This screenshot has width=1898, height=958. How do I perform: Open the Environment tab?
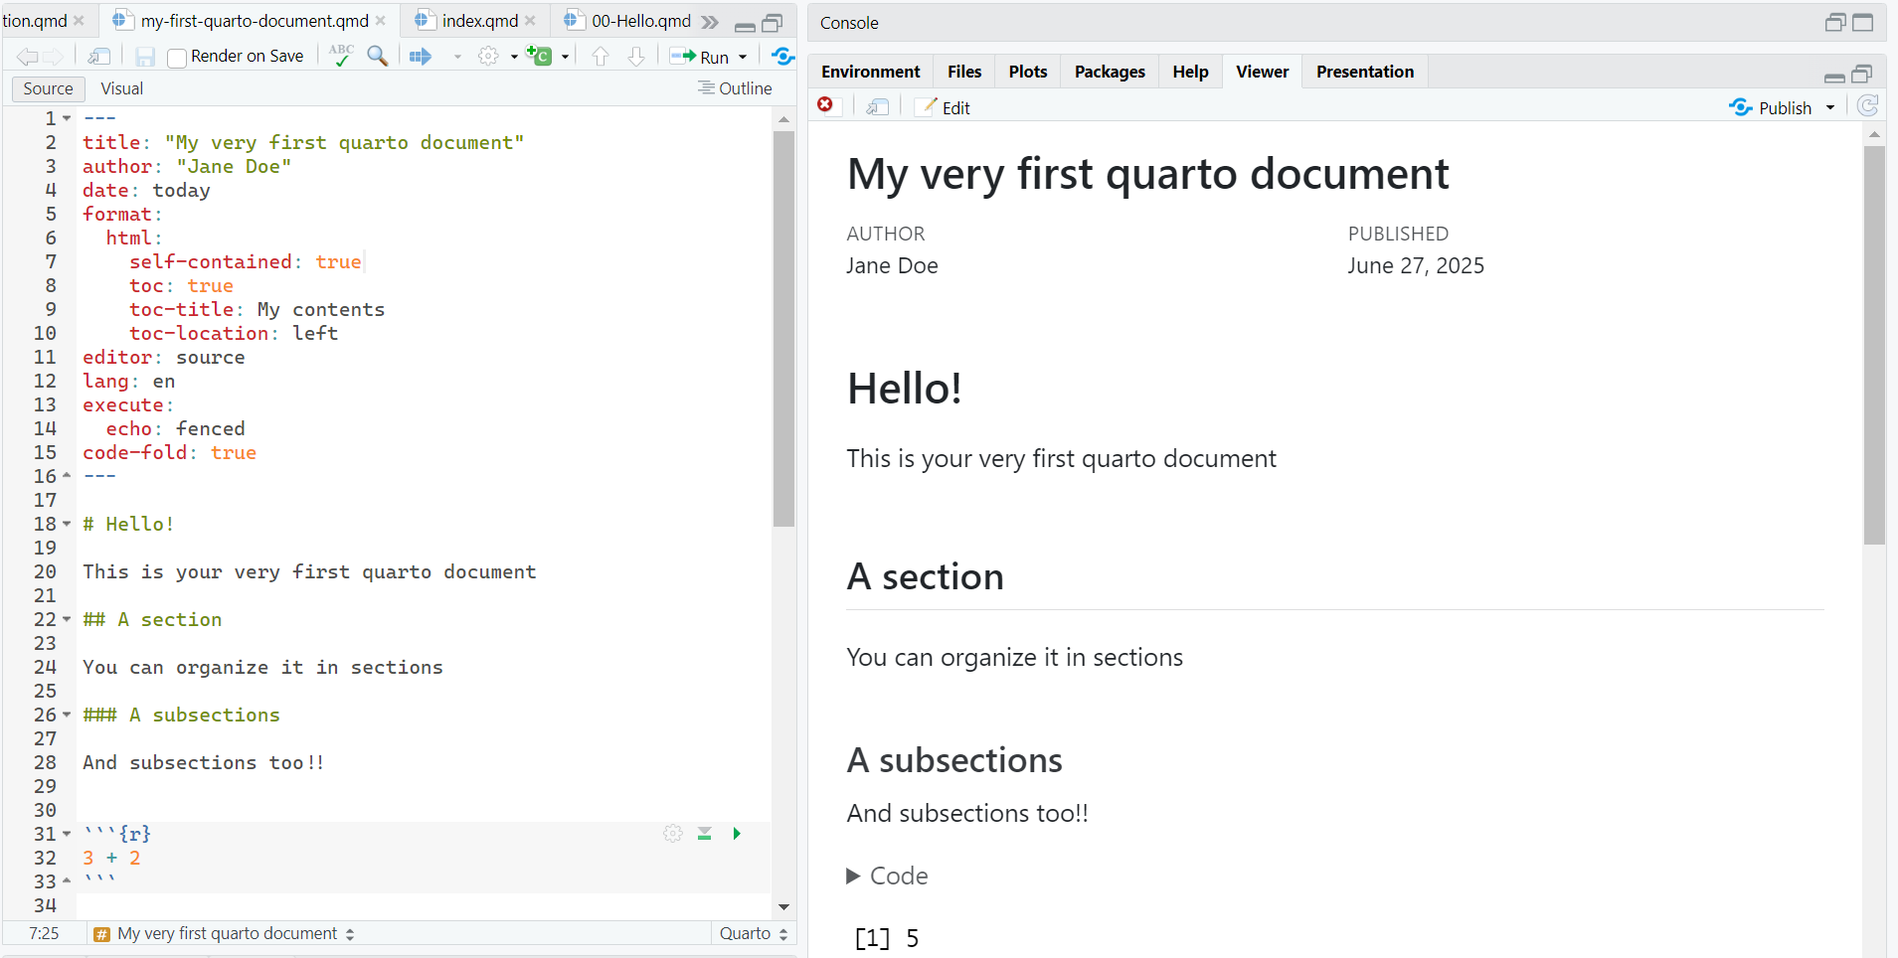click(x=870, y=72)
